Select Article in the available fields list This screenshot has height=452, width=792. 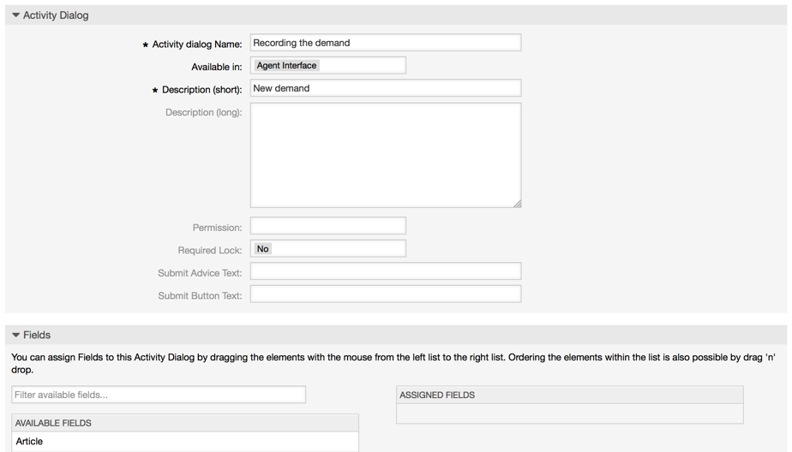point(30,441)
